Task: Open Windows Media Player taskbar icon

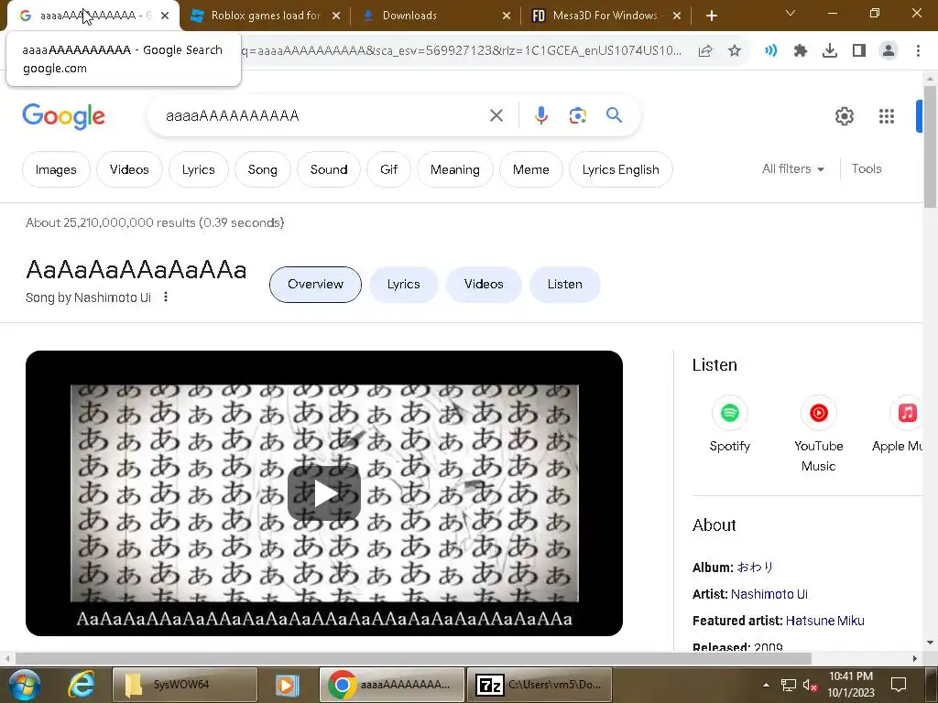Action: (x=287, y=685)
